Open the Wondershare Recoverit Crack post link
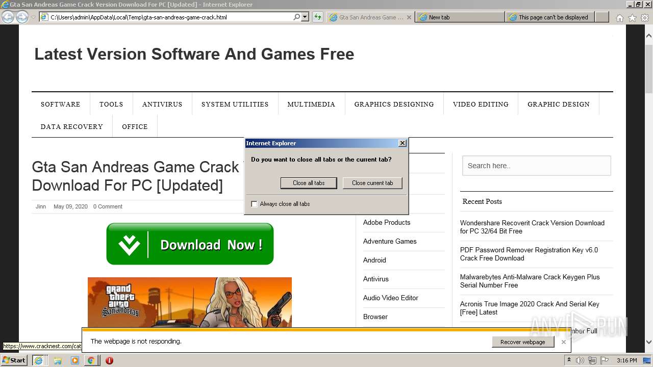 (532, 227)
